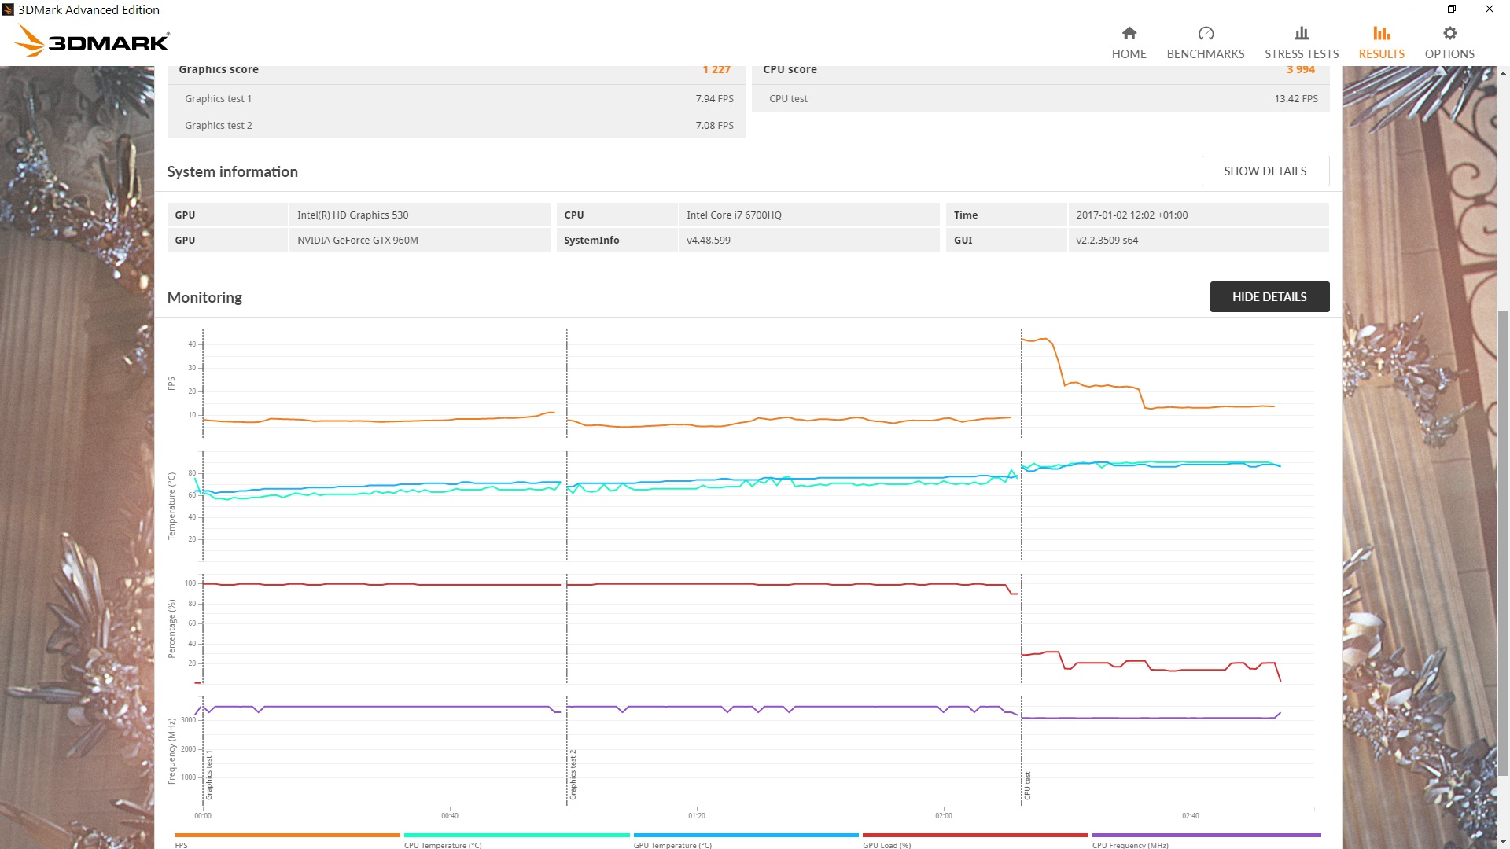Click the CPU test timeline marker
Image resolution: width=1510 pixels, height=849 pixels.
click(1027, 786)
